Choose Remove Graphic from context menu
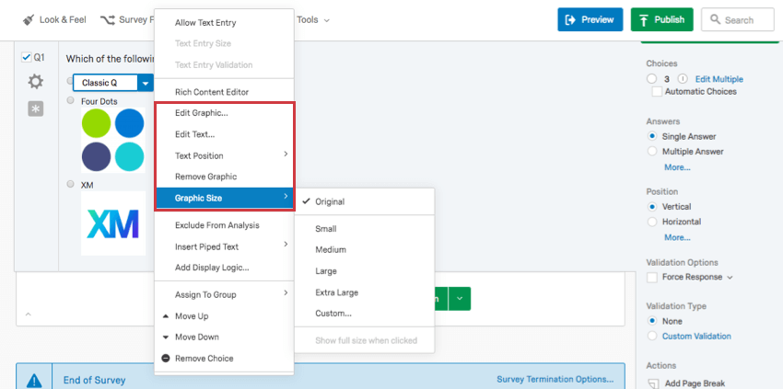Screen dimensions: 783x389 click(x=205, y=177)
